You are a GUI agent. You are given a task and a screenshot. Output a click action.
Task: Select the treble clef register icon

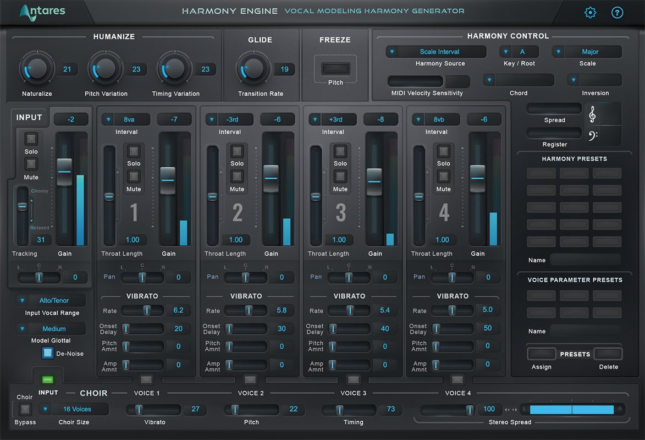pyautogui.click(x=592, y=114)
